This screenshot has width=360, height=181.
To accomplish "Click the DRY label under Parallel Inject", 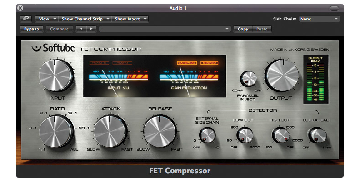I will pos(258,90).
